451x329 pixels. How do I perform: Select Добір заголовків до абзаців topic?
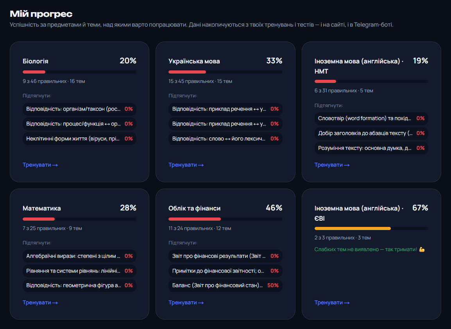[x=371, y=133]
